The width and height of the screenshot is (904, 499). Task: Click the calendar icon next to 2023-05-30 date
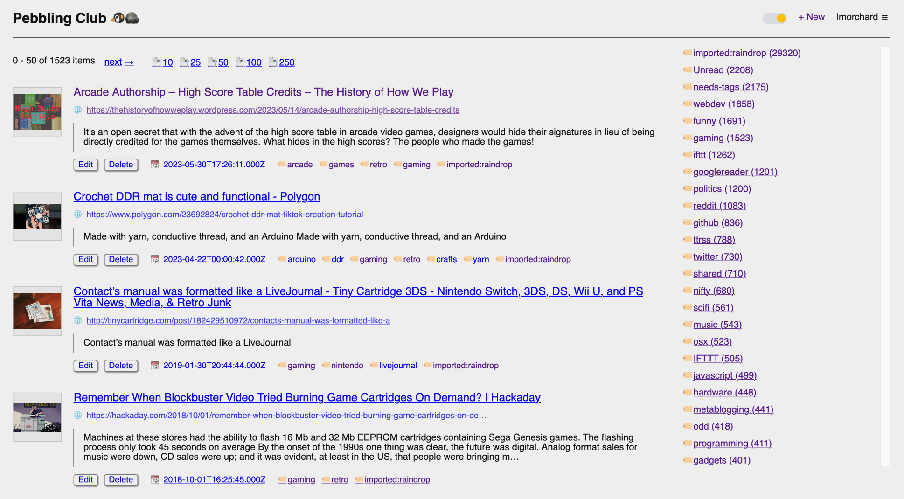point(155,165)
